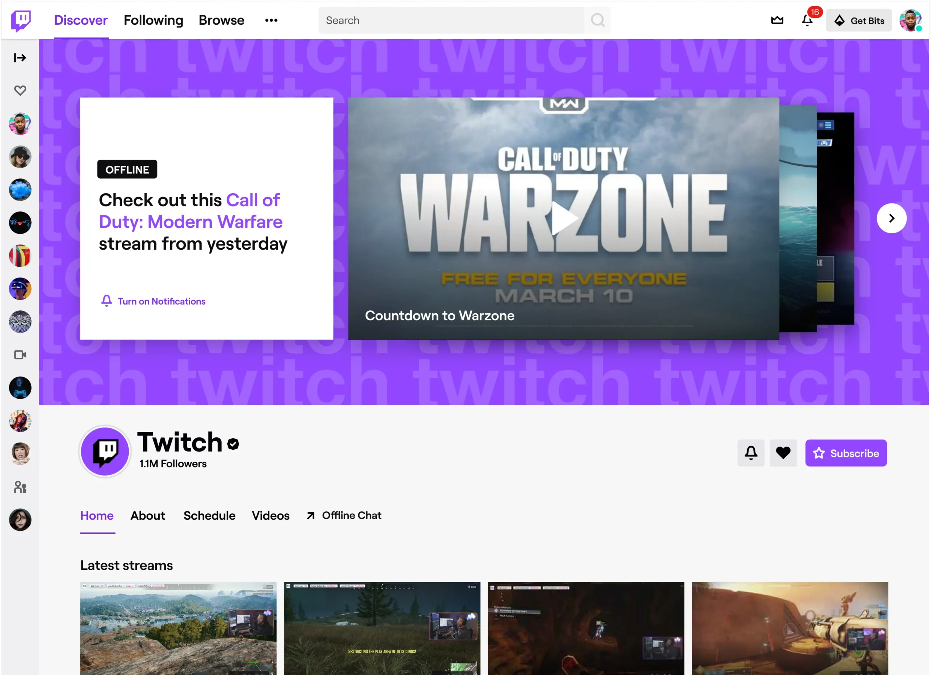Follow Twitch using the heart button
Image resolution: width=931 pixels, height=675 pixels.
click(x=783, y=453)
